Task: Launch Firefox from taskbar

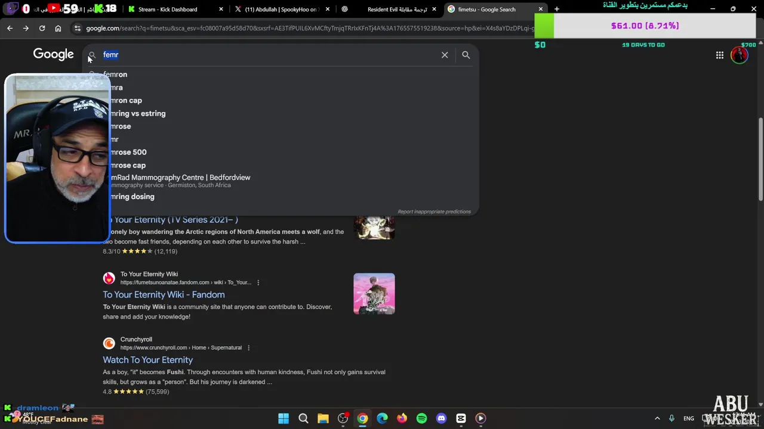Action: point(402,418)
